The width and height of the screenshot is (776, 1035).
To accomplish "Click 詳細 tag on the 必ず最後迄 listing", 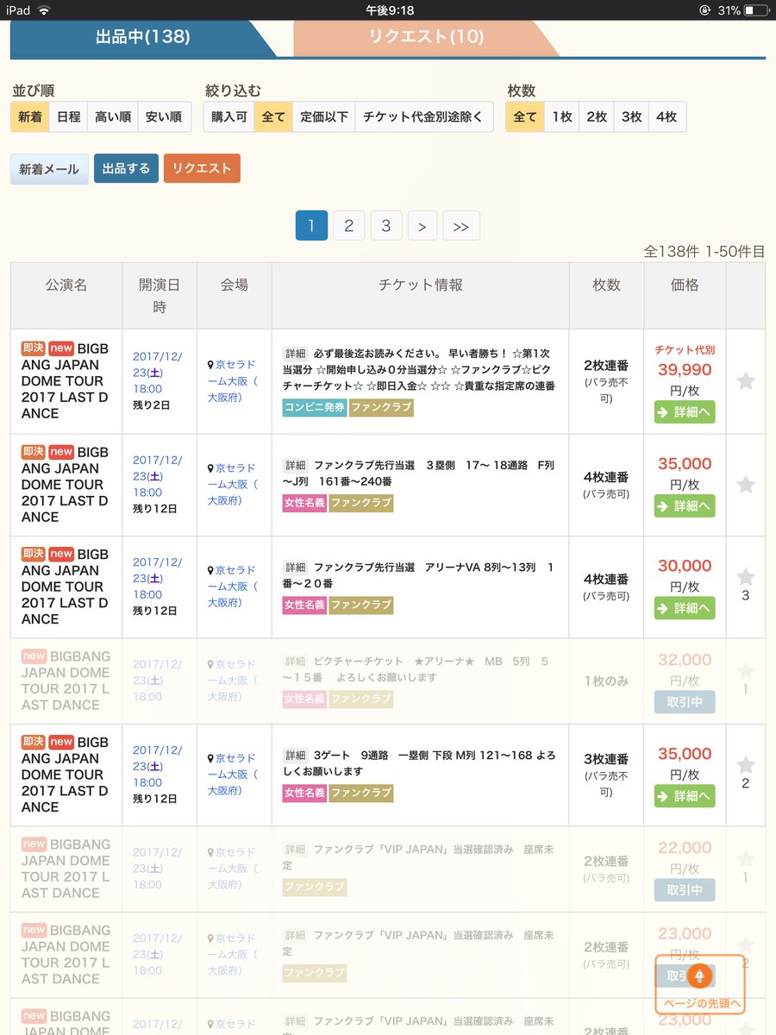I will coord(296,354).
